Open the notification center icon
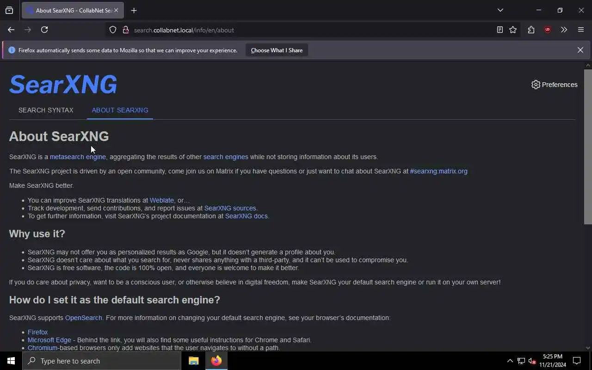Image resolution: width=592 pixels, height=370 pixels. [577, 361]
